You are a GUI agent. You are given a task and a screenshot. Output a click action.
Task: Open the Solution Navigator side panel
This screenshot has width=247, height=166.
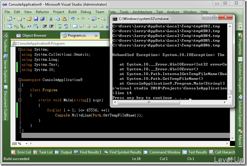coord(240,75)
